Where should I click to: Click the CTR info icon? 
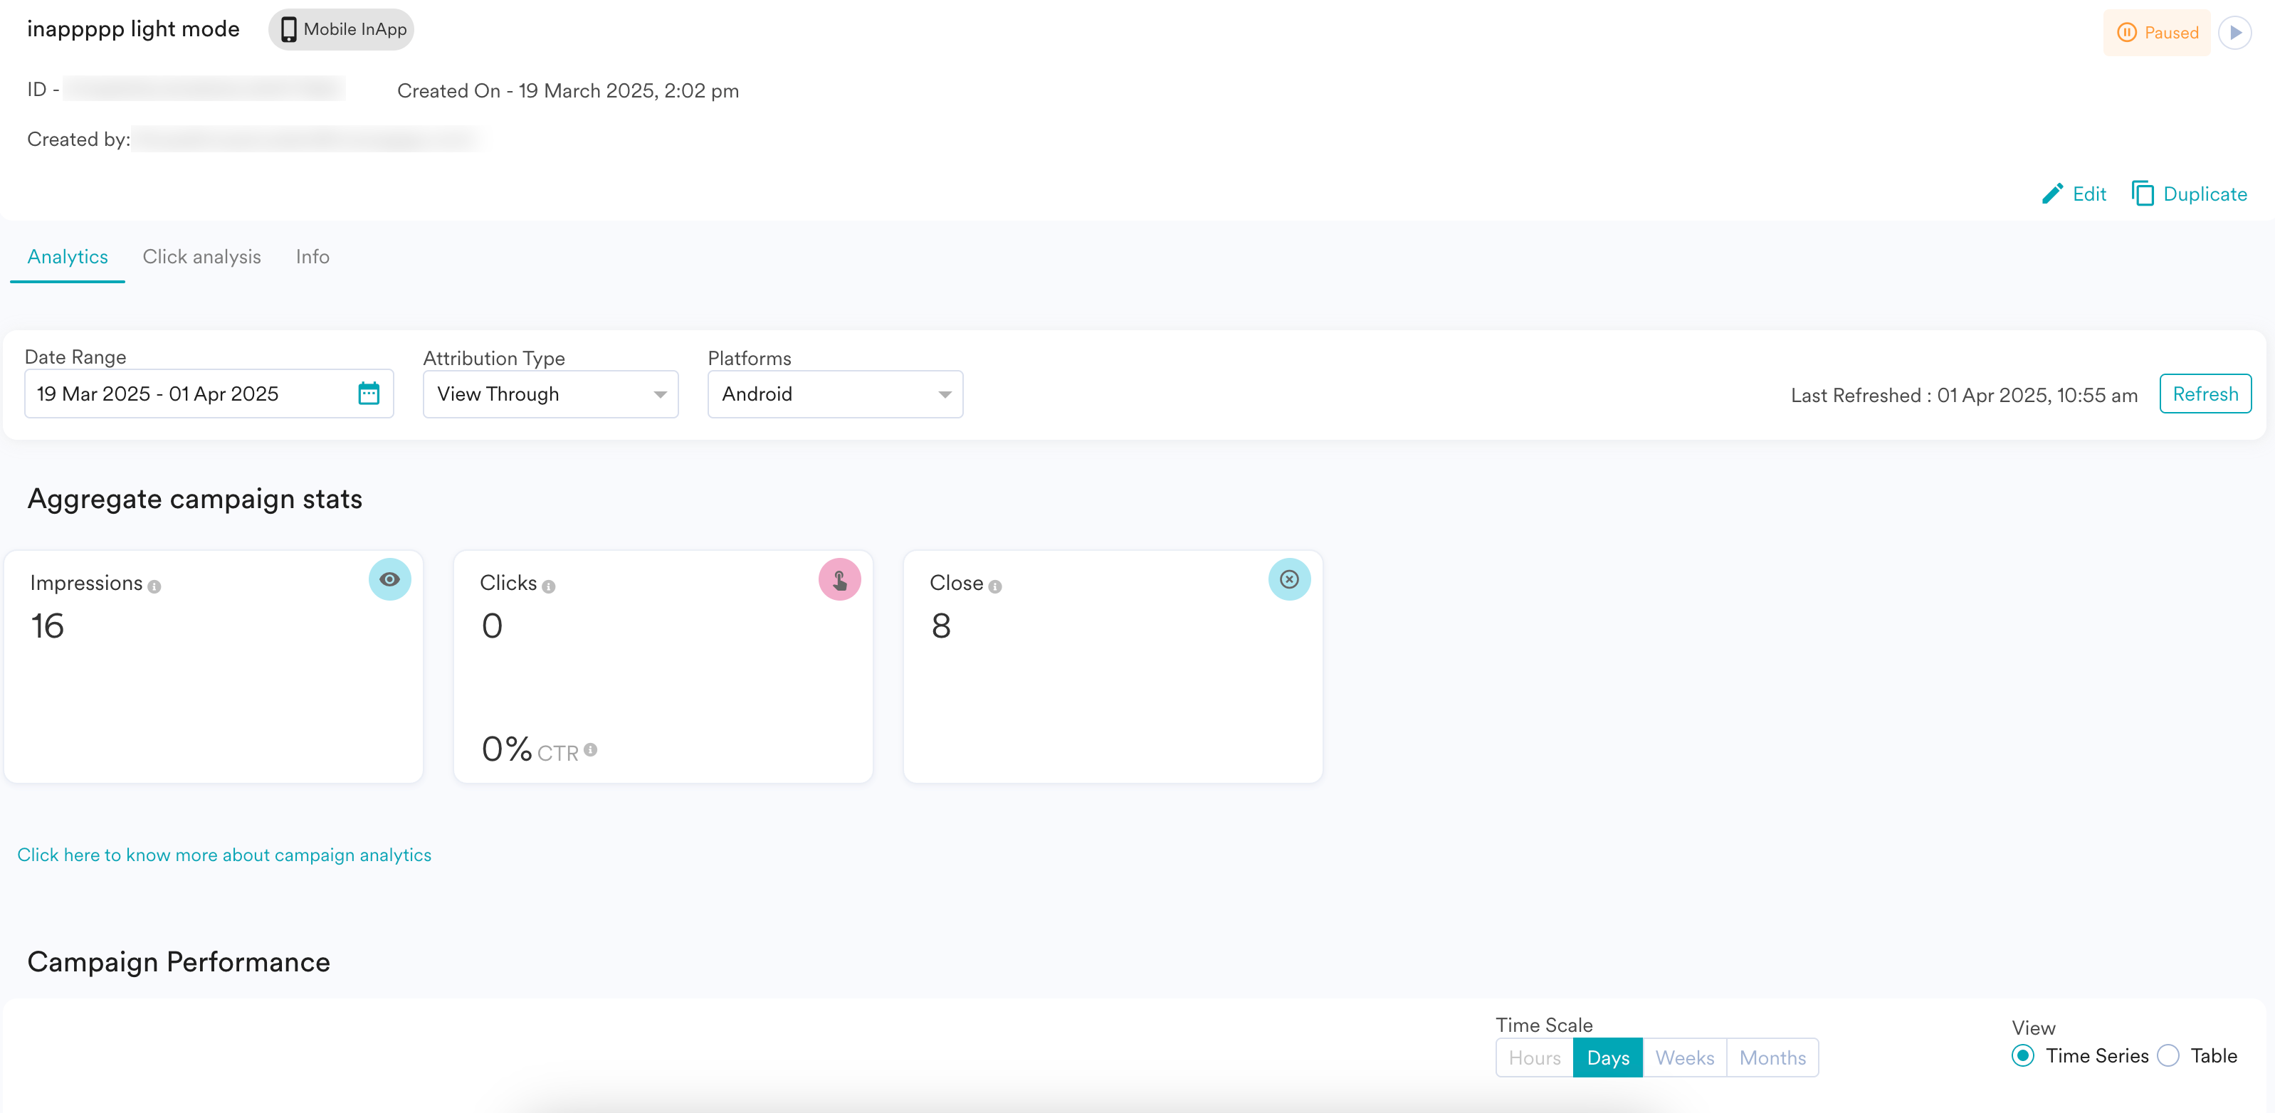pyautogui.click(x=590, y=749)
